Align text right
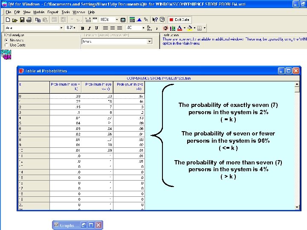Viewport: 307px width, 230px height. pos(119,28)
